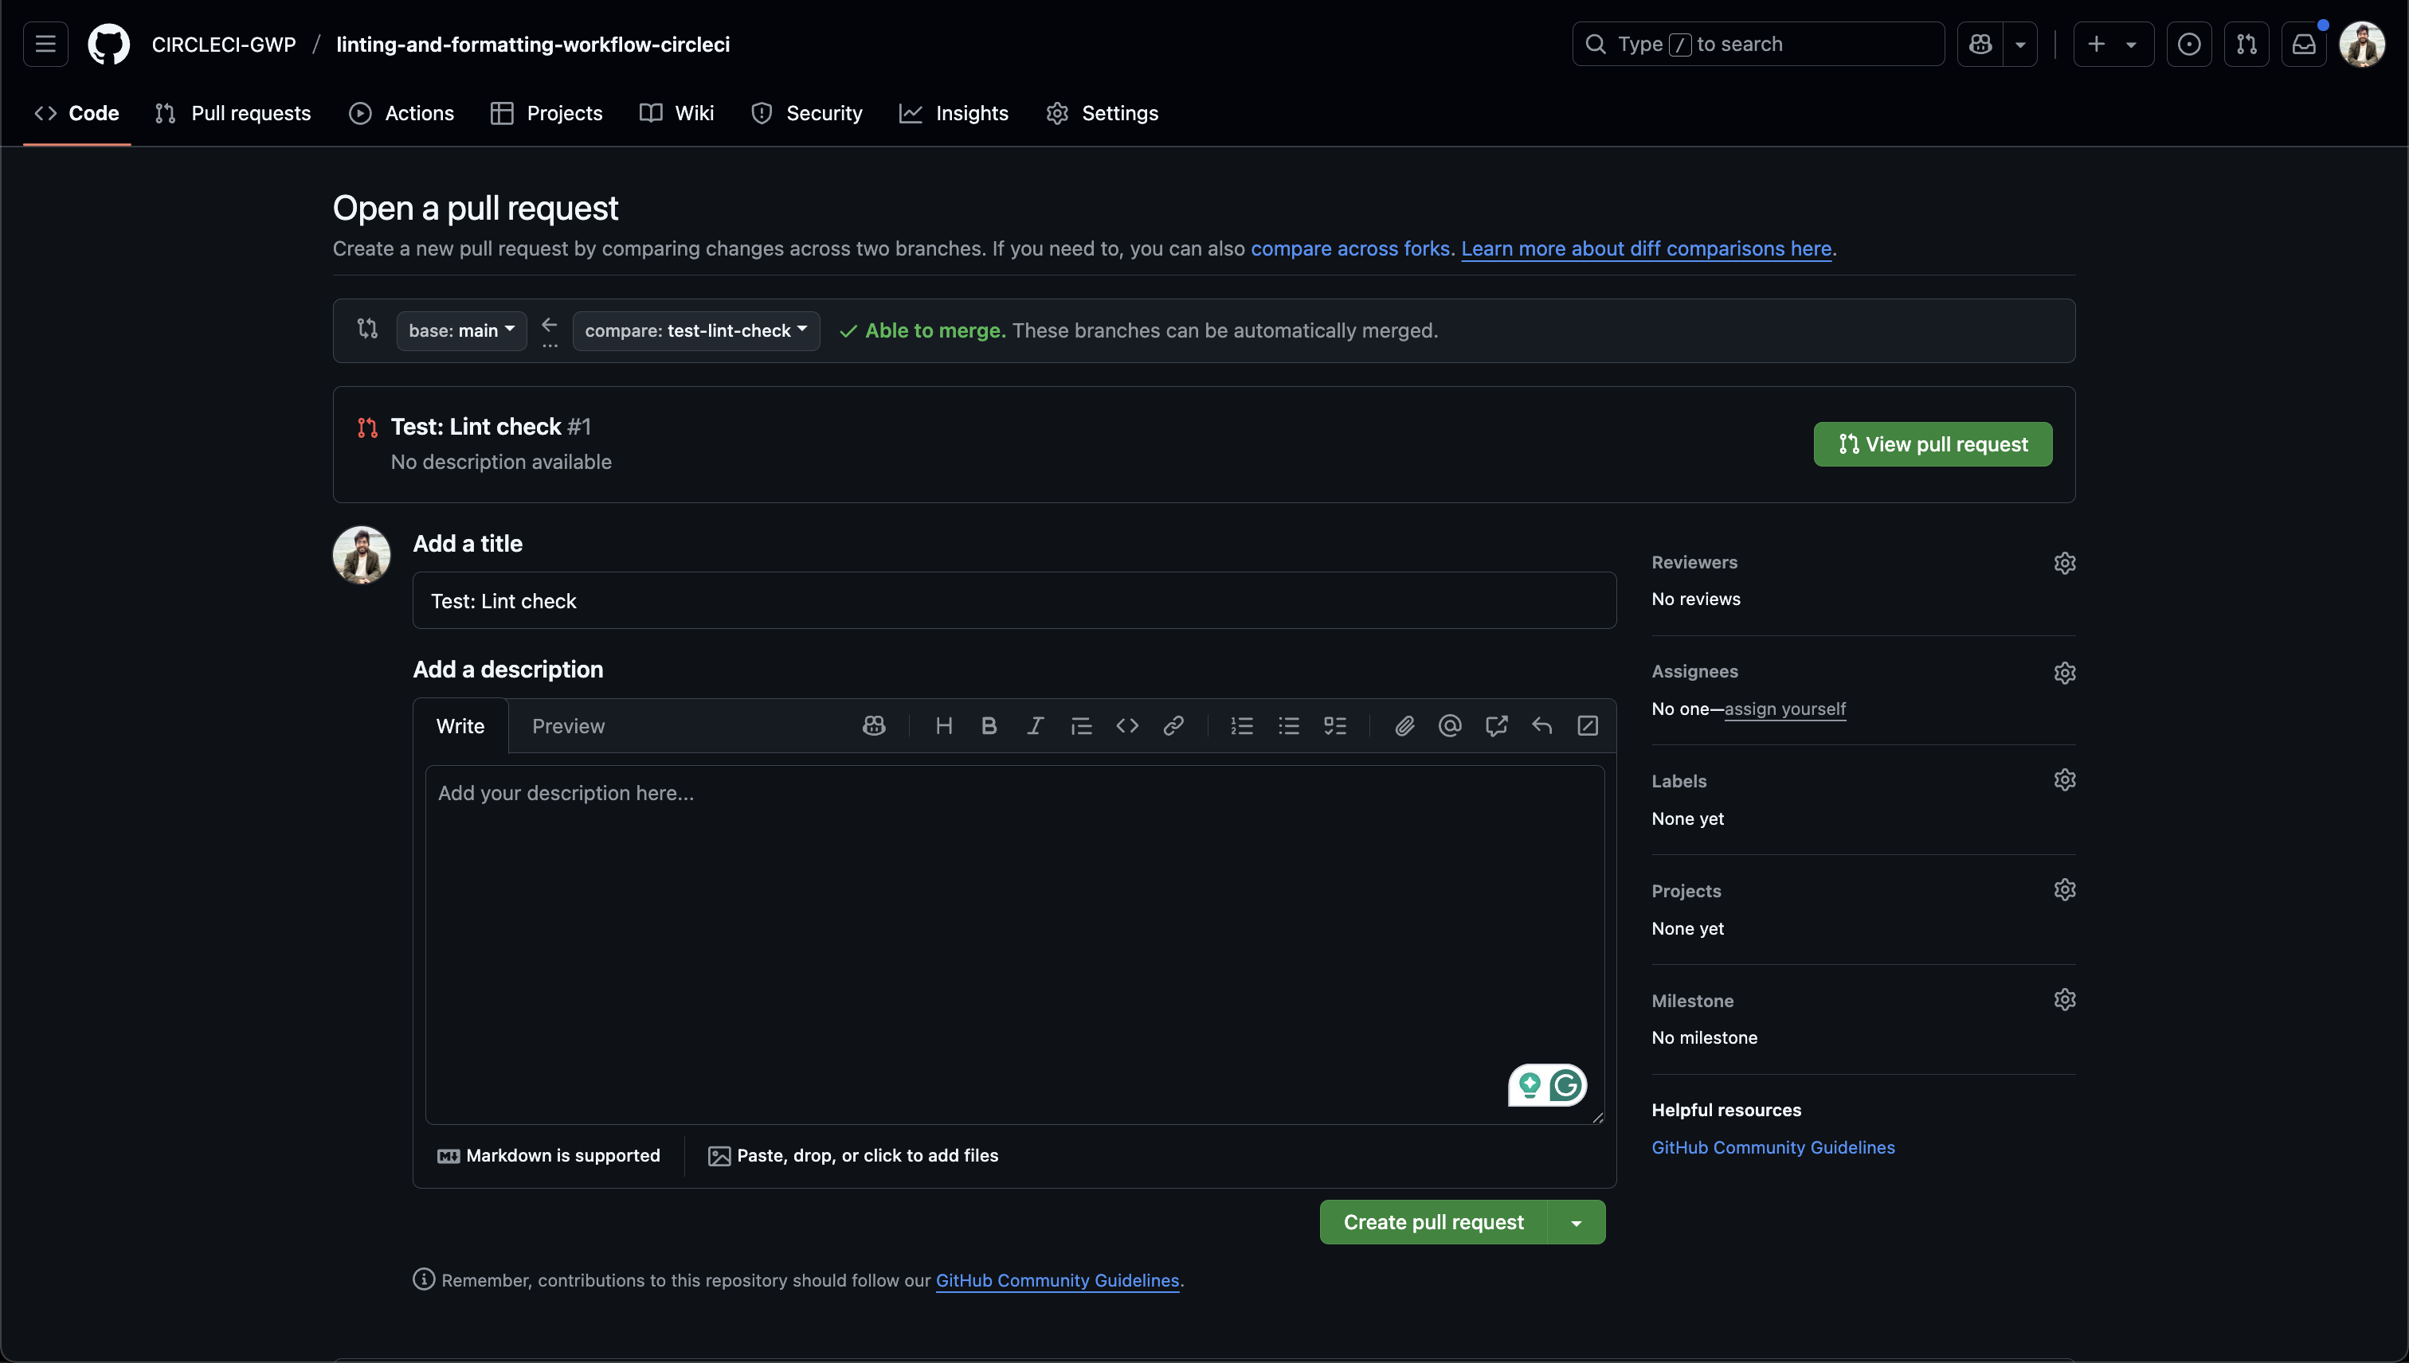Toggle bold formatting in the description editor
The height and width of the screenshot is (1363, 2409).
[x=988, y=725]
